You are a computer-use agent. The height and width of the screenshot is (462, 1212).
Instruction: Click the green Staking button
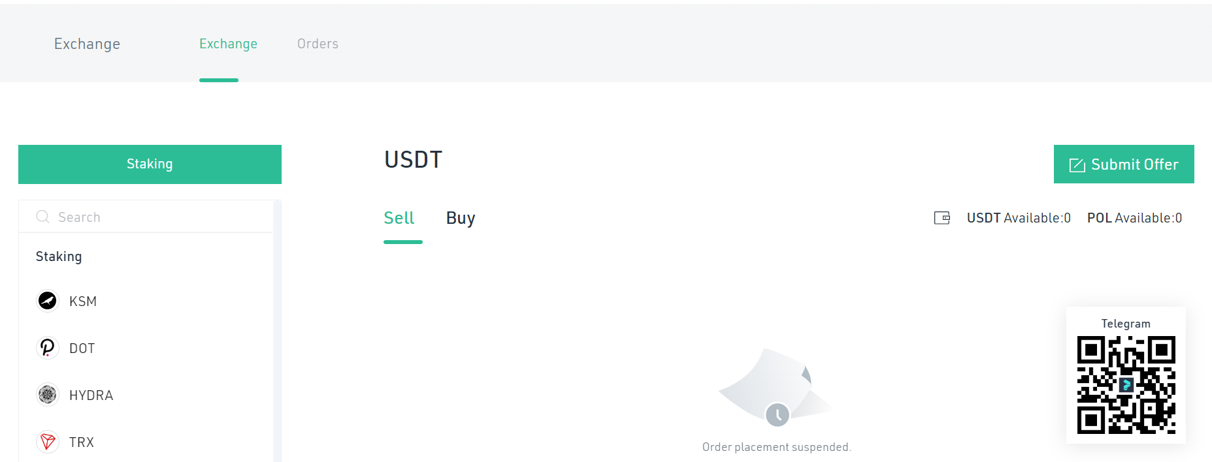coord(150,164)
